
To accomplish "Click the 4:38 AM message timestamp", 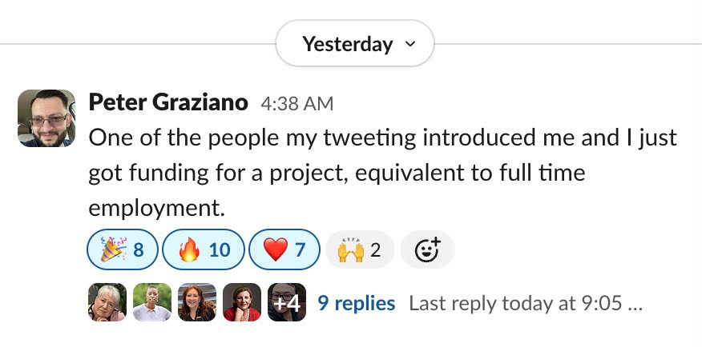I will click(x=297, y=104).
